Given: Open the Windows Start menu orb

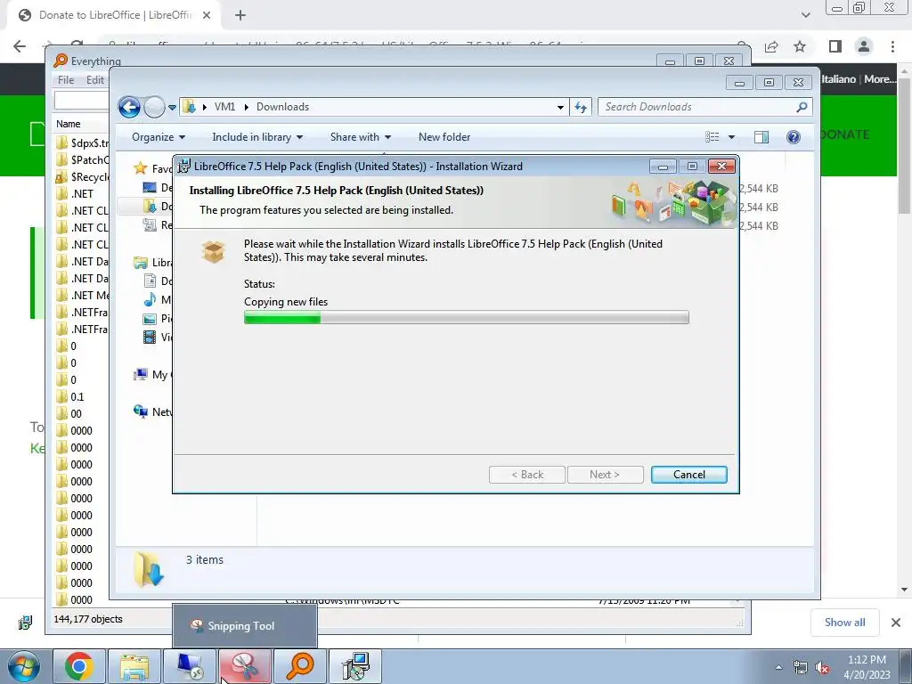Looking at the screenshot, I should click(x=23, y=666).
